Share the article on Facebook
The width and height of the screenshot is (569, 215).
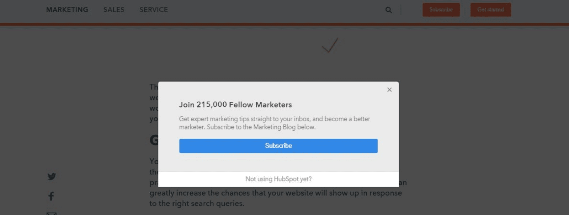[x=51, y=196]
